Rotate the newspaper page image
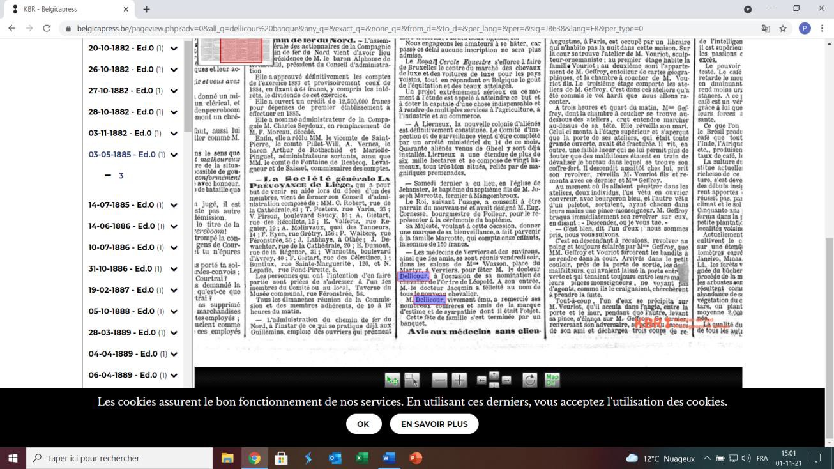Viewport: 834px width, 469px height. pyautogui.click(x=529, y=380)
